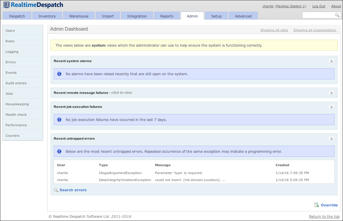The image size is (343, 221).
Task: Collapse the Recent system alarms panel
Action: tap(331, 61)
